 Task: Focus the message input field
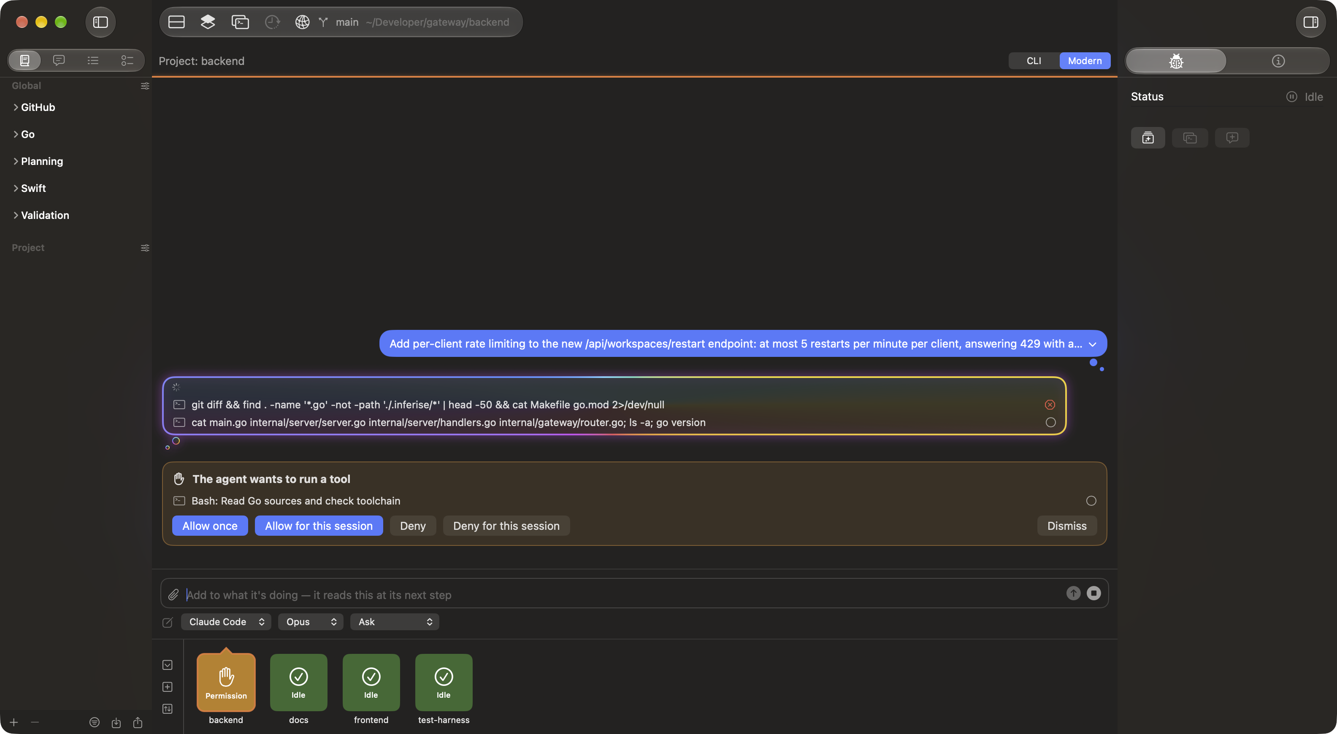click(x=623, y=595)
